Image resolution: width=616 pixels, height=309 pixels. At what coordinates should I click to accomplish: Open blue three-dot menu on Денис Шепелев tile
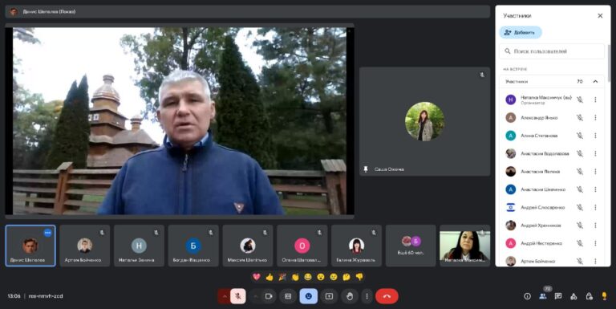coord(48,233)
